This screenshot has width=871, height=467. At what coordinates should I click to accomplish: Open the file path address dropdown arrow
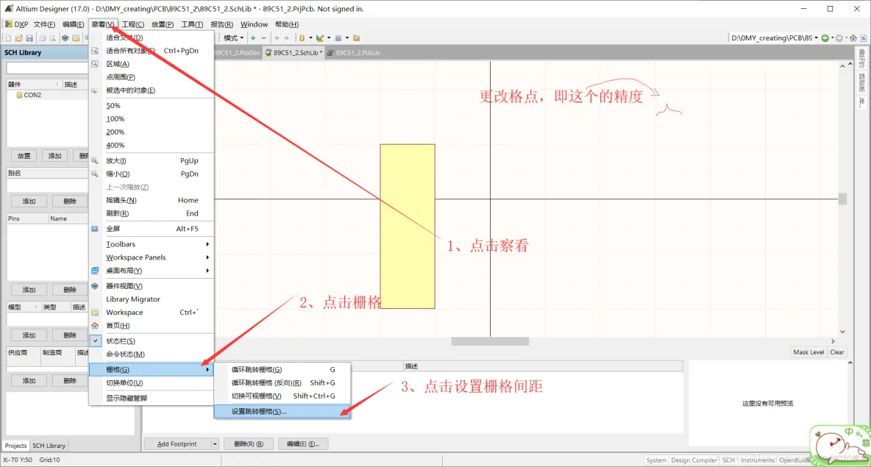(816, 38)
